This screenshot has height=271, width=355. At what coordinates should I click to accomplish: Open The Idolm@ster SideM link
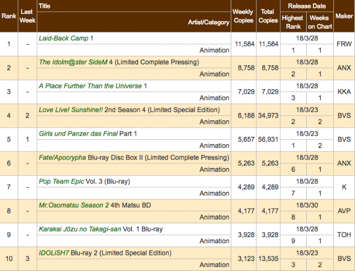tap(73, 62)
